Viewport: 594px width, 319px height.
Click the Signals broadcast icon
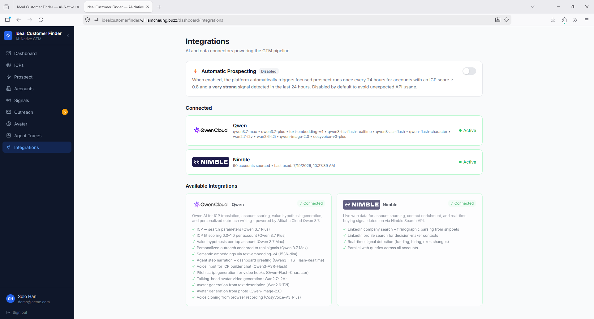[9, 100]
